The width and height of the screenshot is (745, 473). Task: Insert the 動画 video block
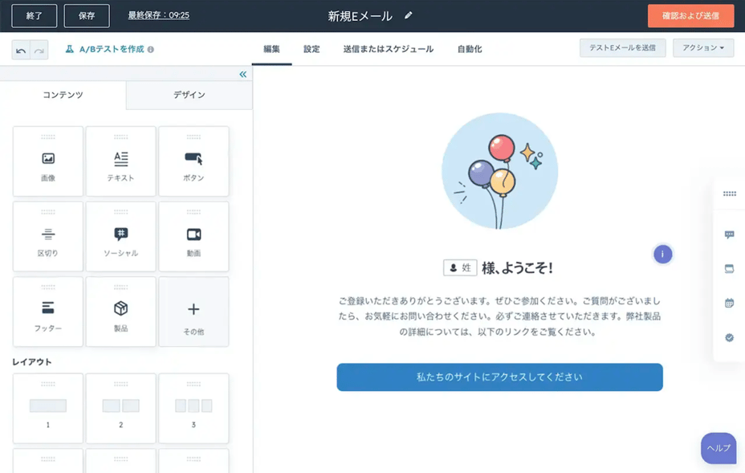(x=193, y=236)
